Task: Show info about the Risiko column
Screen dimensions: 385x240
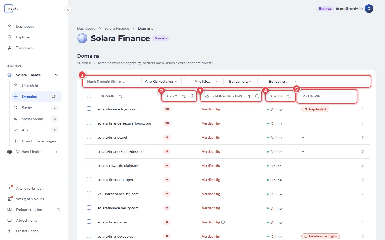Action: coord(192,96)
